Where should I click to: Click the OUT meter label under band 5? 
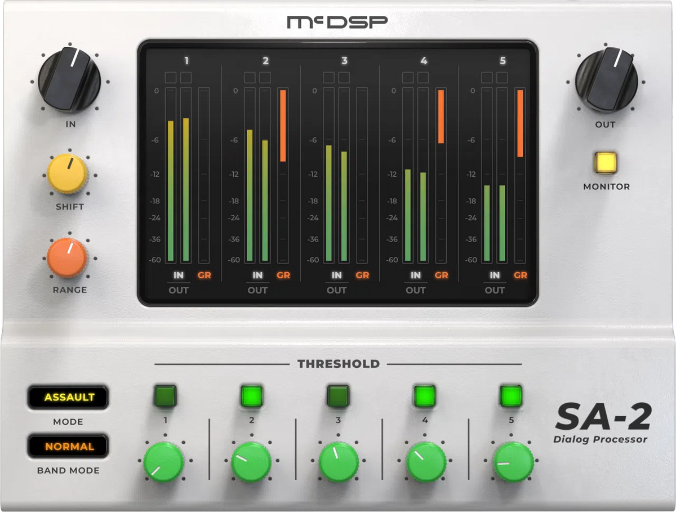click(x=494, y=291)
